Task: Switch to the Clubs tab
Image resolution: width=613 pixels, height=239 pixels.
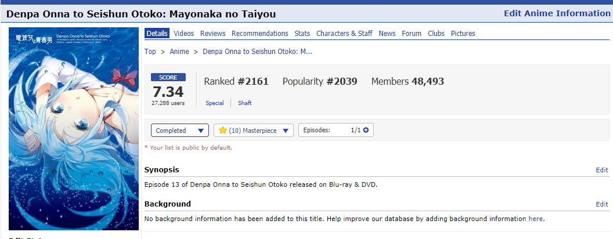Action: point(436,34)
